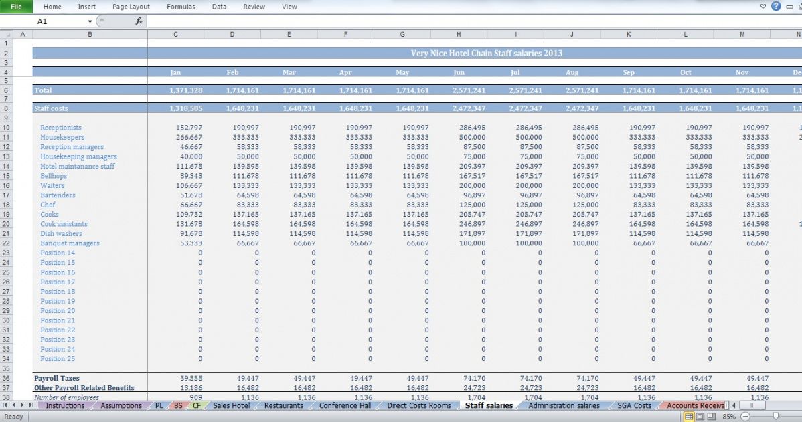Switch to Normal view in status bar
Screen dimensions: 802x422
(x=688, y=417)
